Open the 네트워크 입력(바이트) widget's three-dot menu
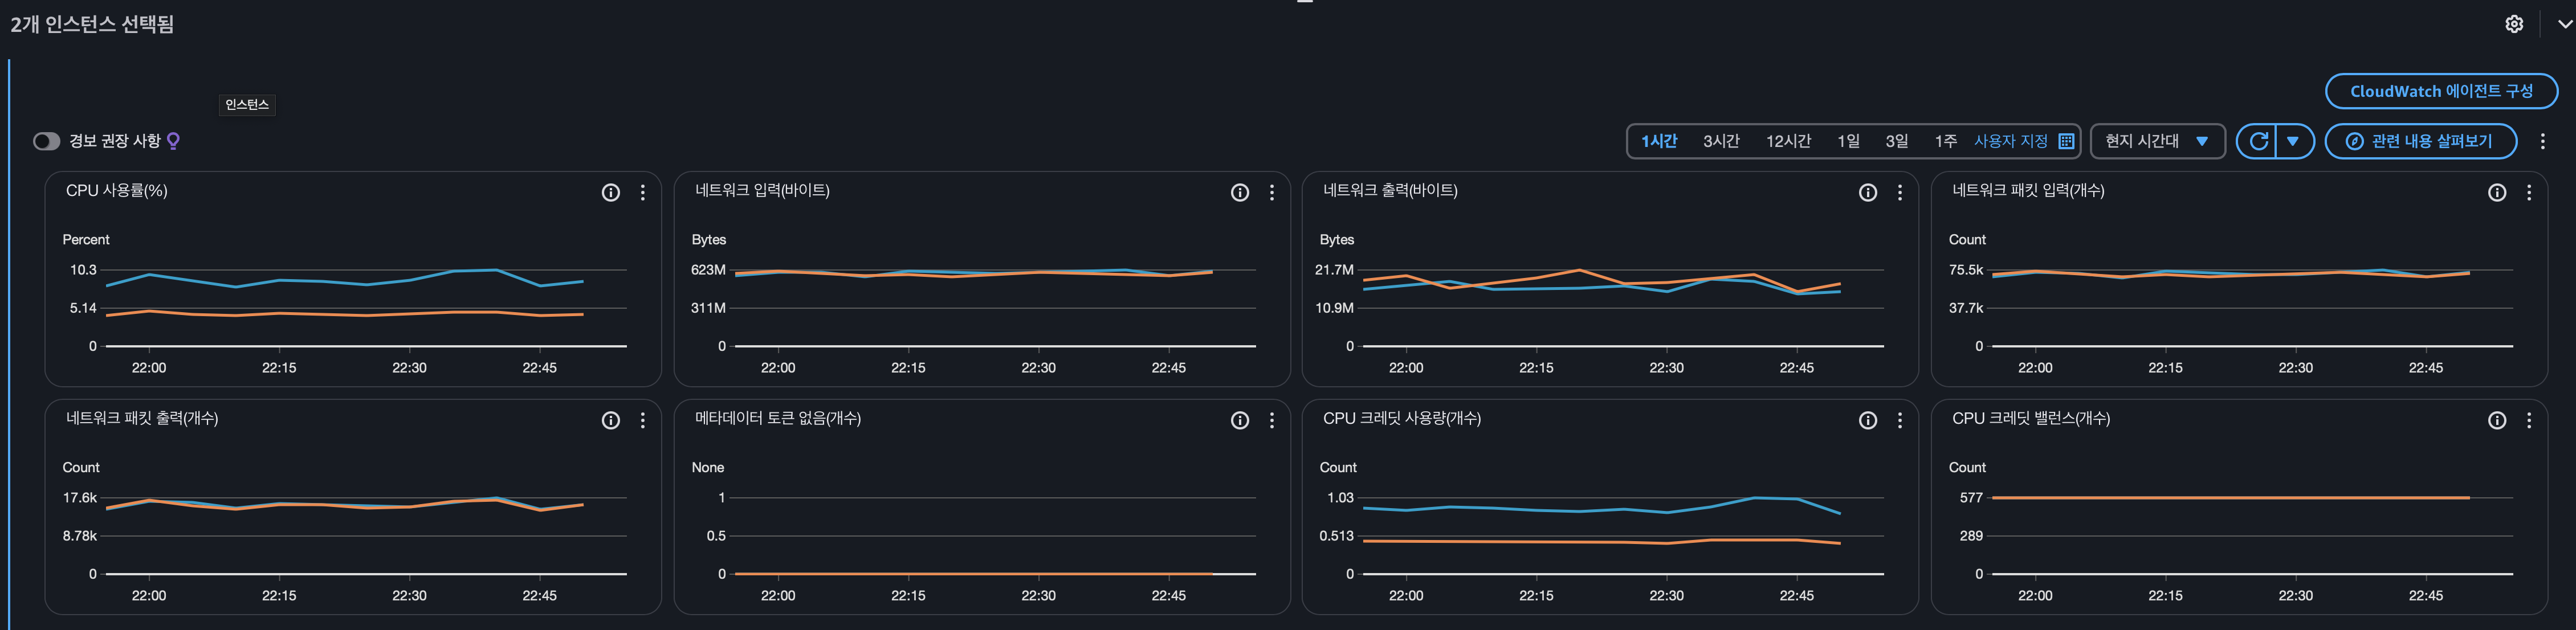This screenshot has height=630, width=2576. (x=1271, y=193)
